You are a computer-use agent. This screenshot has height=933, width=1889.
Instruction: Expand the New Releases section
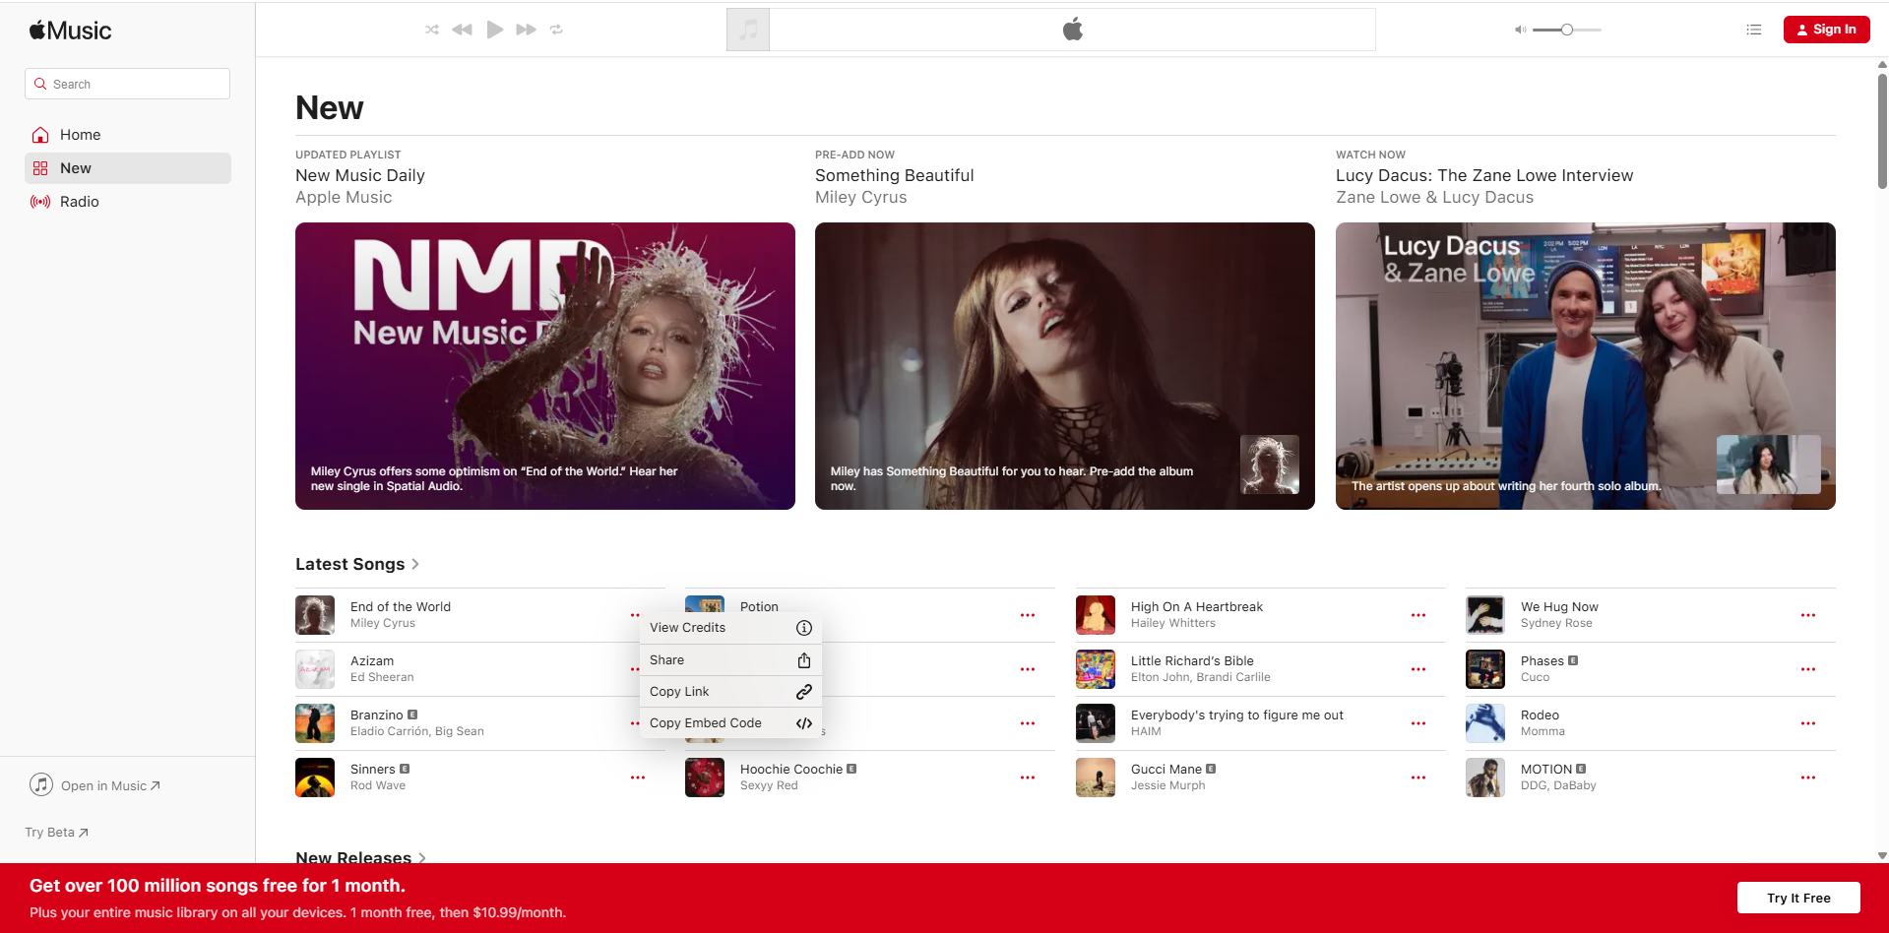361,857
